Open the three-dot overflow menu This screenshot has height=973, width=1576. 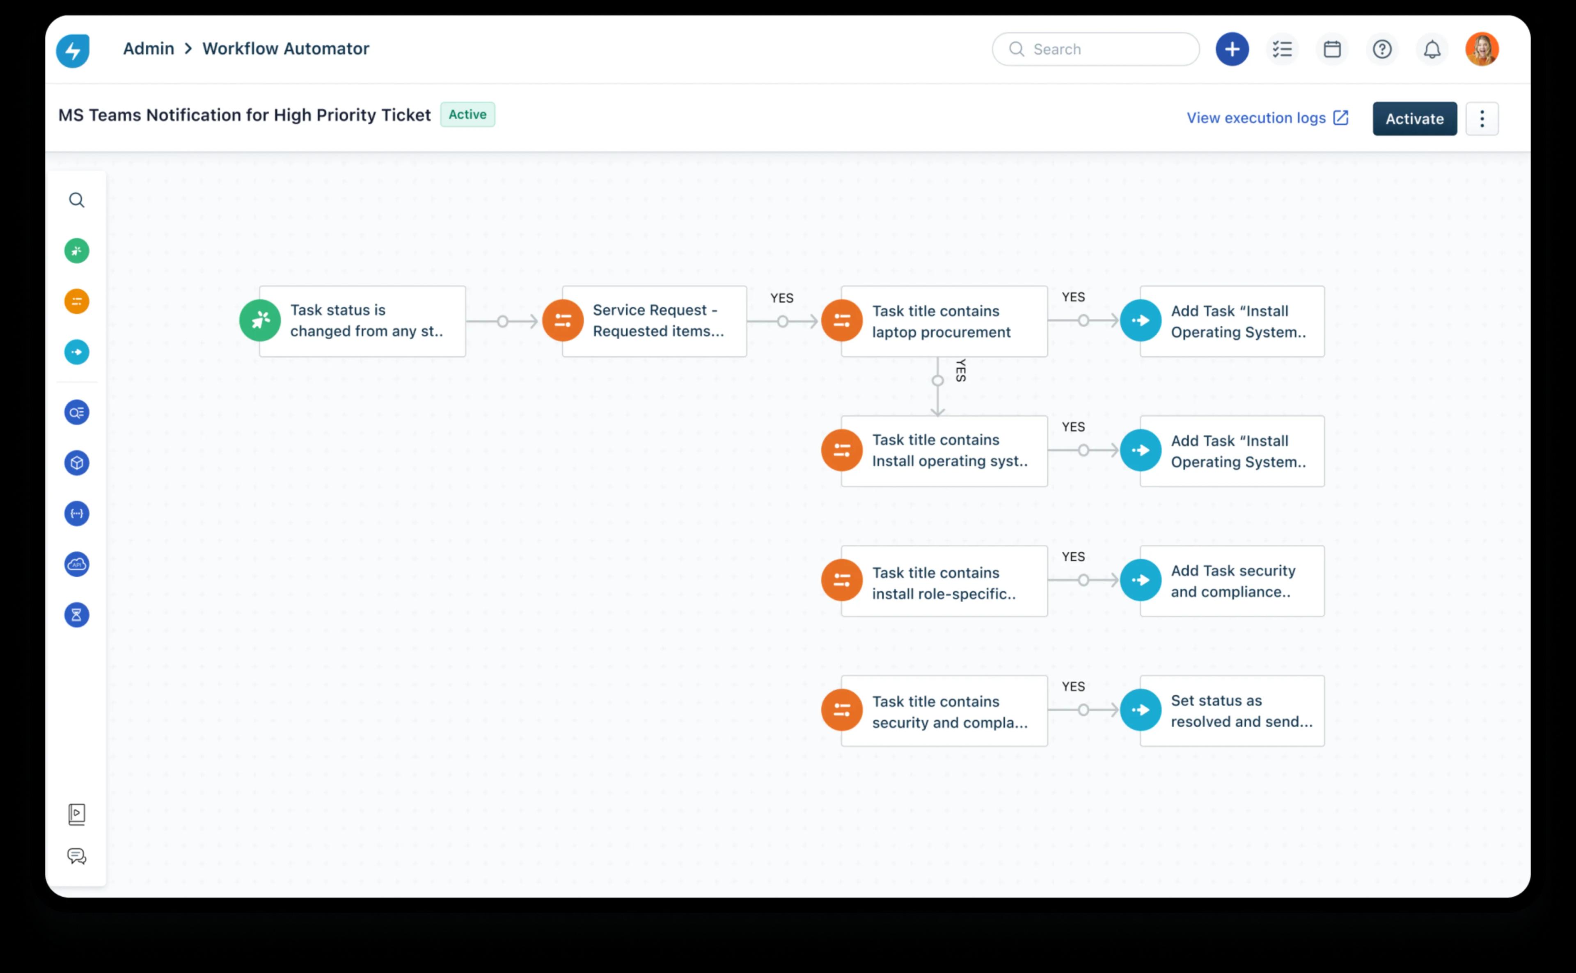click(1482, 119)
